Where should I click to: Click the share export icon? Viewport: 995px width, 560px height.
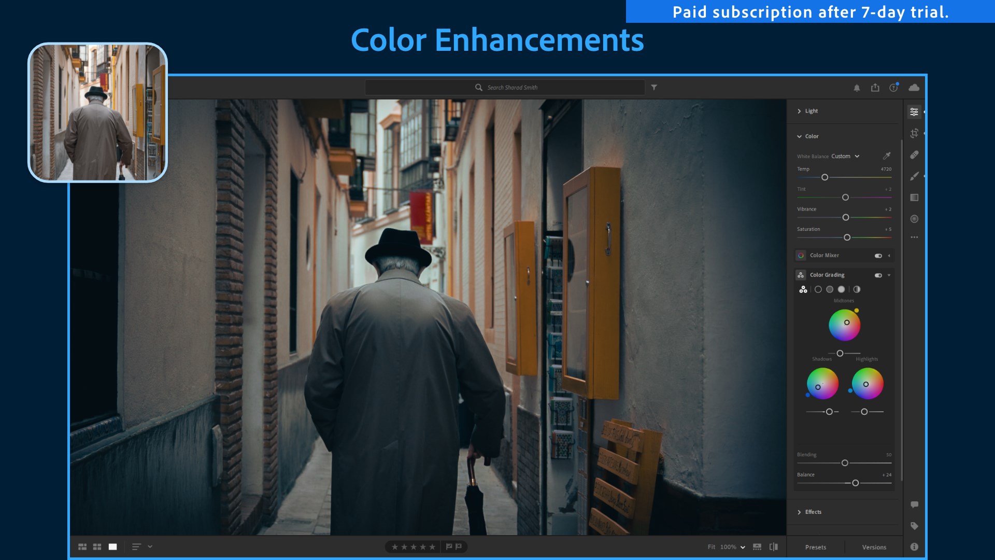(875, 88)
